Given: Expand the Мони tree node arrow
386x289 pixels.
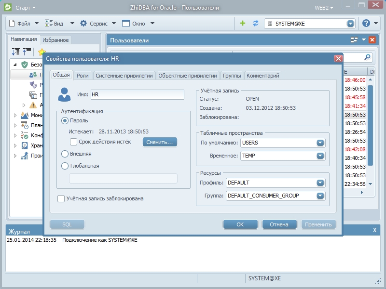Looking at the screenshot, I should (x=15, y=115).
